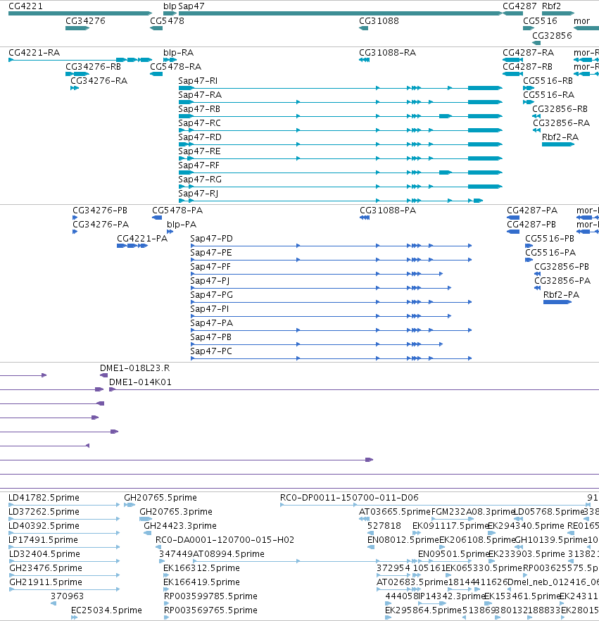Select the Sap47-RJ transcript
This screenshot has height=621, width=599.
click(x=331, y=201)
